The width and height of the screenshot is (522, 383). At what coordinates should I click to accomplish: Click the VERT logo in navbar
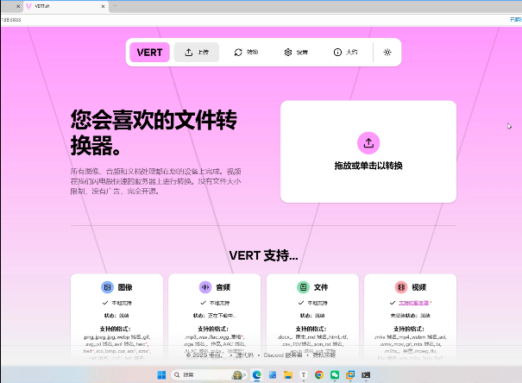(149, 53)
